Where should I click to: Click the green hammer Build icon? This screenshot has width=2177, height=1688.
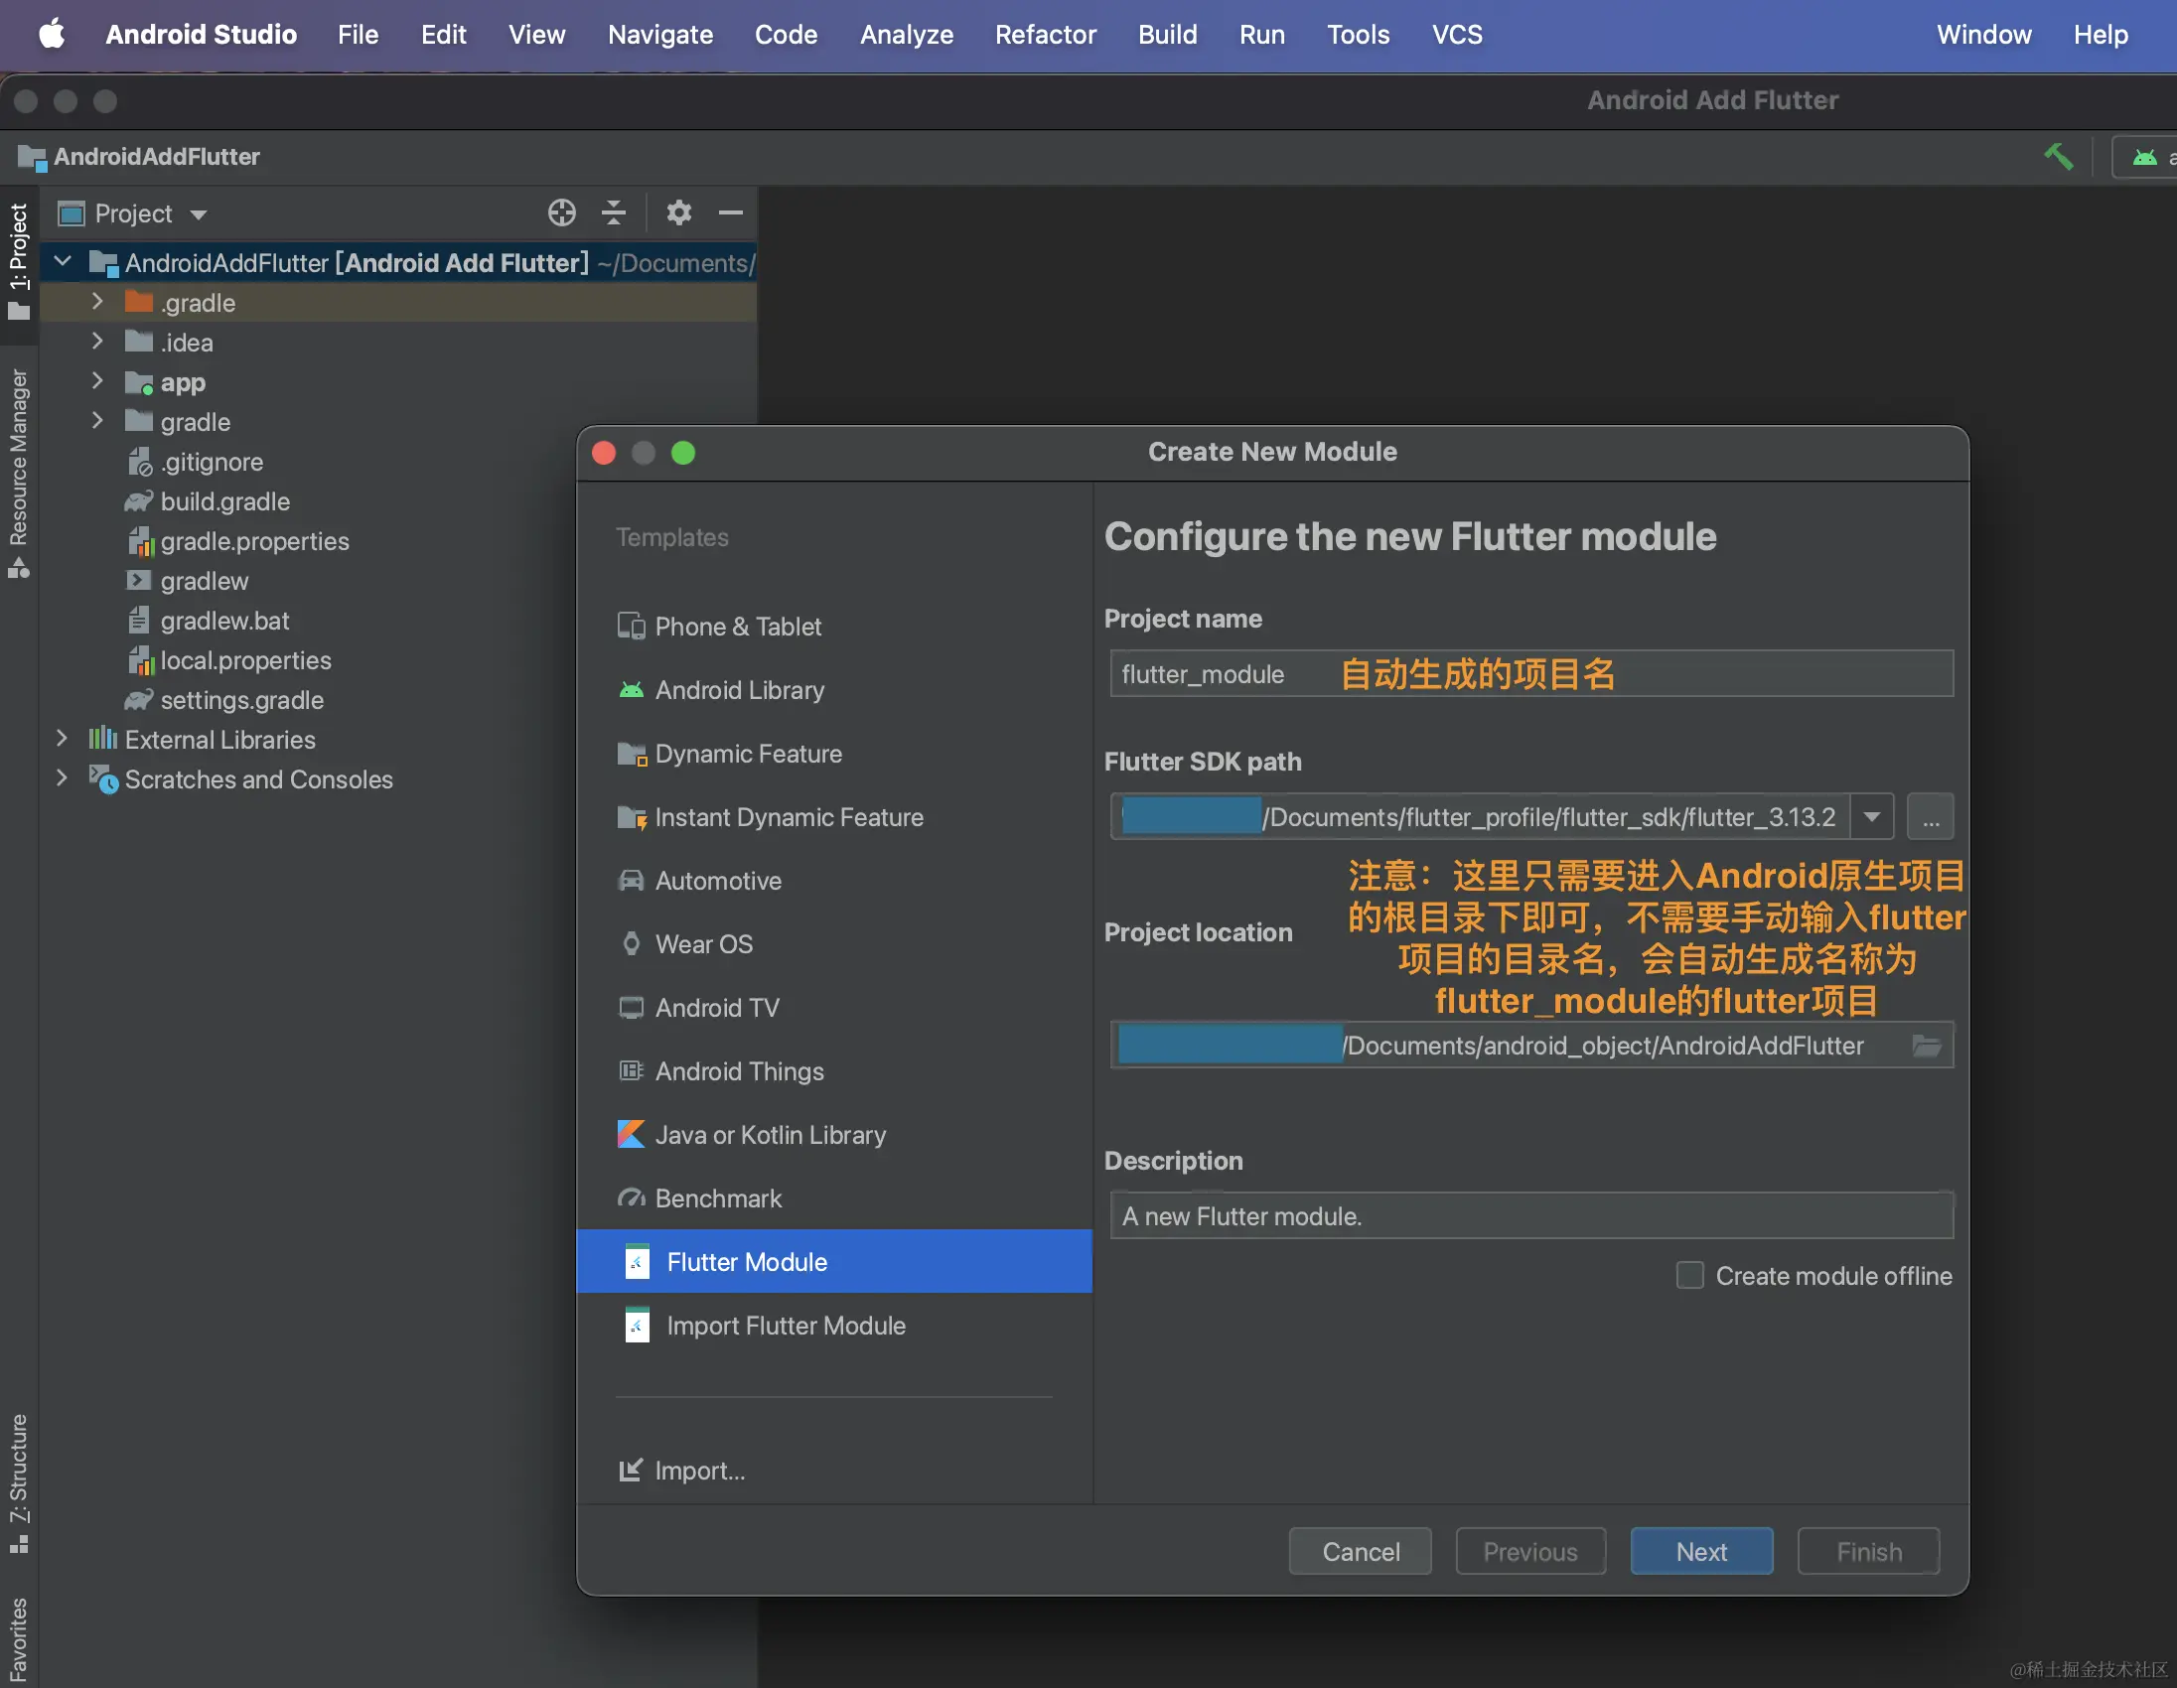2058,158
